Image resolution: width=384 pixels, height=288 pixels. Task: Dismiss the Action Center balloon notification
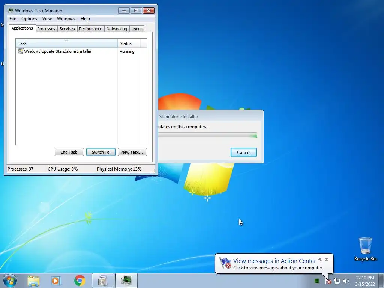coord(327,259)
